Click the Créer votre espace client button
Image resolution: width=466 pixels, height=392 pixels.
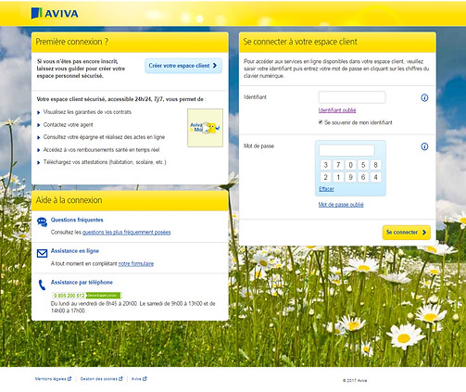183,66
